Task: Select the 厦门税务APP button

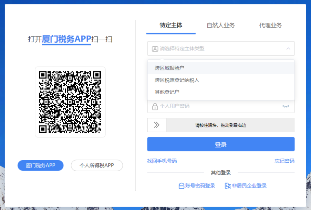Action: [40, 165]
